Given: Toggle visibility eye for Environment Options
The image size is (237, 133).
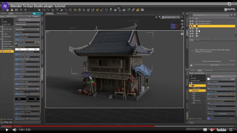Looking at the screenshot, I should [x=190, y=24].
